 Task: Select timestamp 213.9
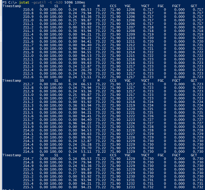click(x=28, y=127)
